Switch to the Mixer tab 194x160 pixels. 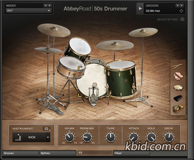tap(132, 153)
